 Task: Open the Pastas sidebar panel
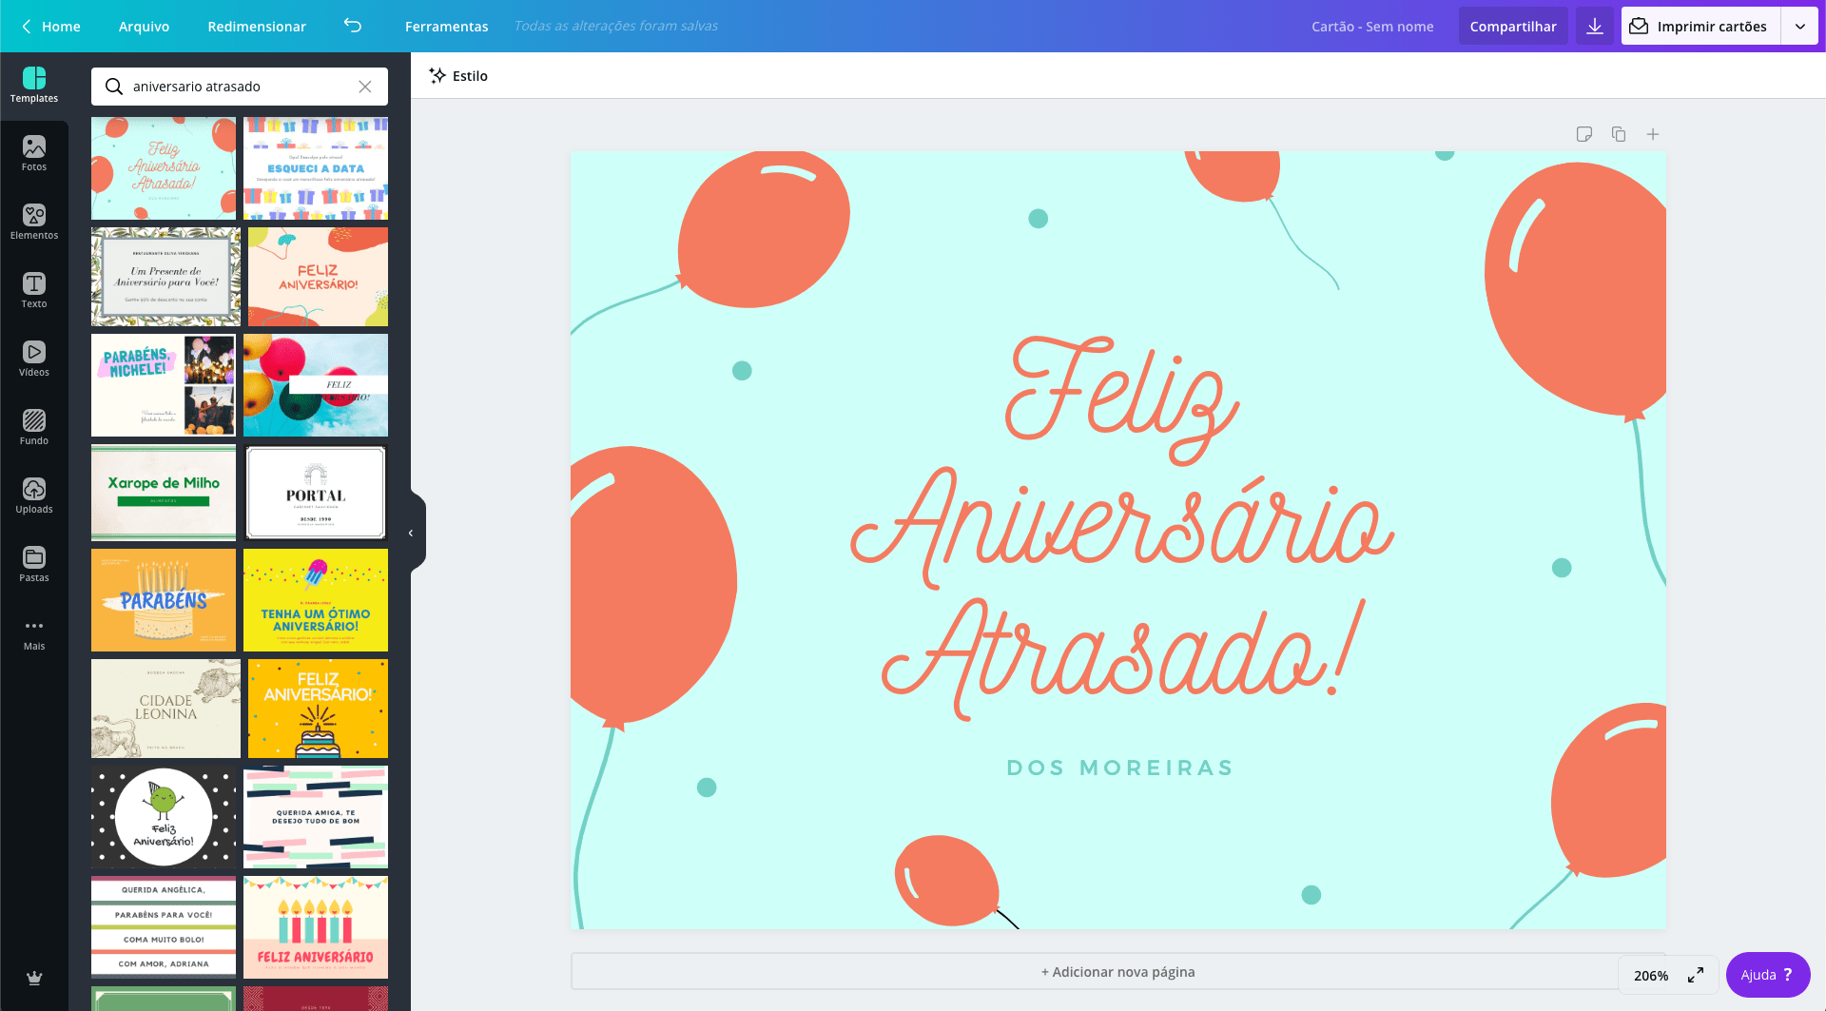[34, 565]
